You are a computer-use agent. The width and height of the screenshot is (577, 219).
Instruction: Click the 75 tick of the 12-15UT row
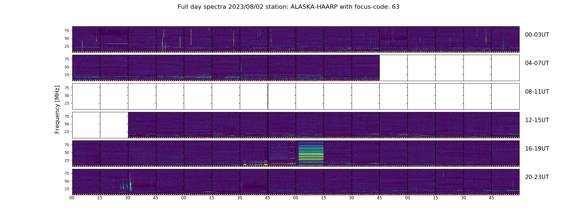click(x=67, y=116)
